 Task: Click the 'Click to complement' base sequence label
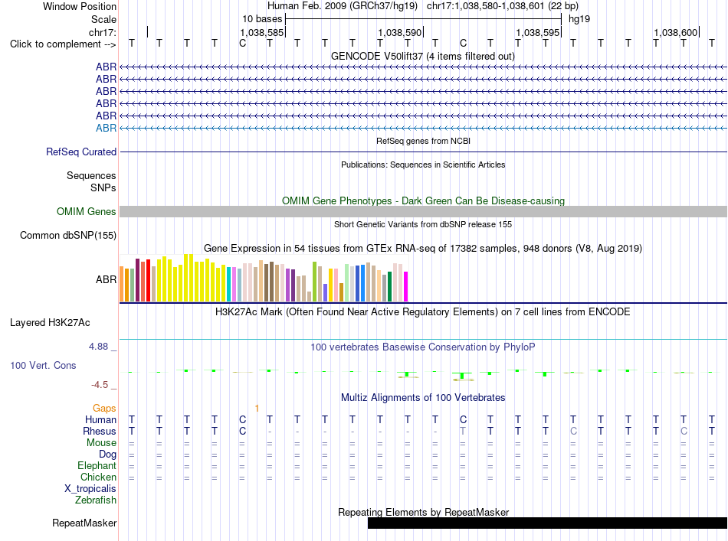(63, 44)
